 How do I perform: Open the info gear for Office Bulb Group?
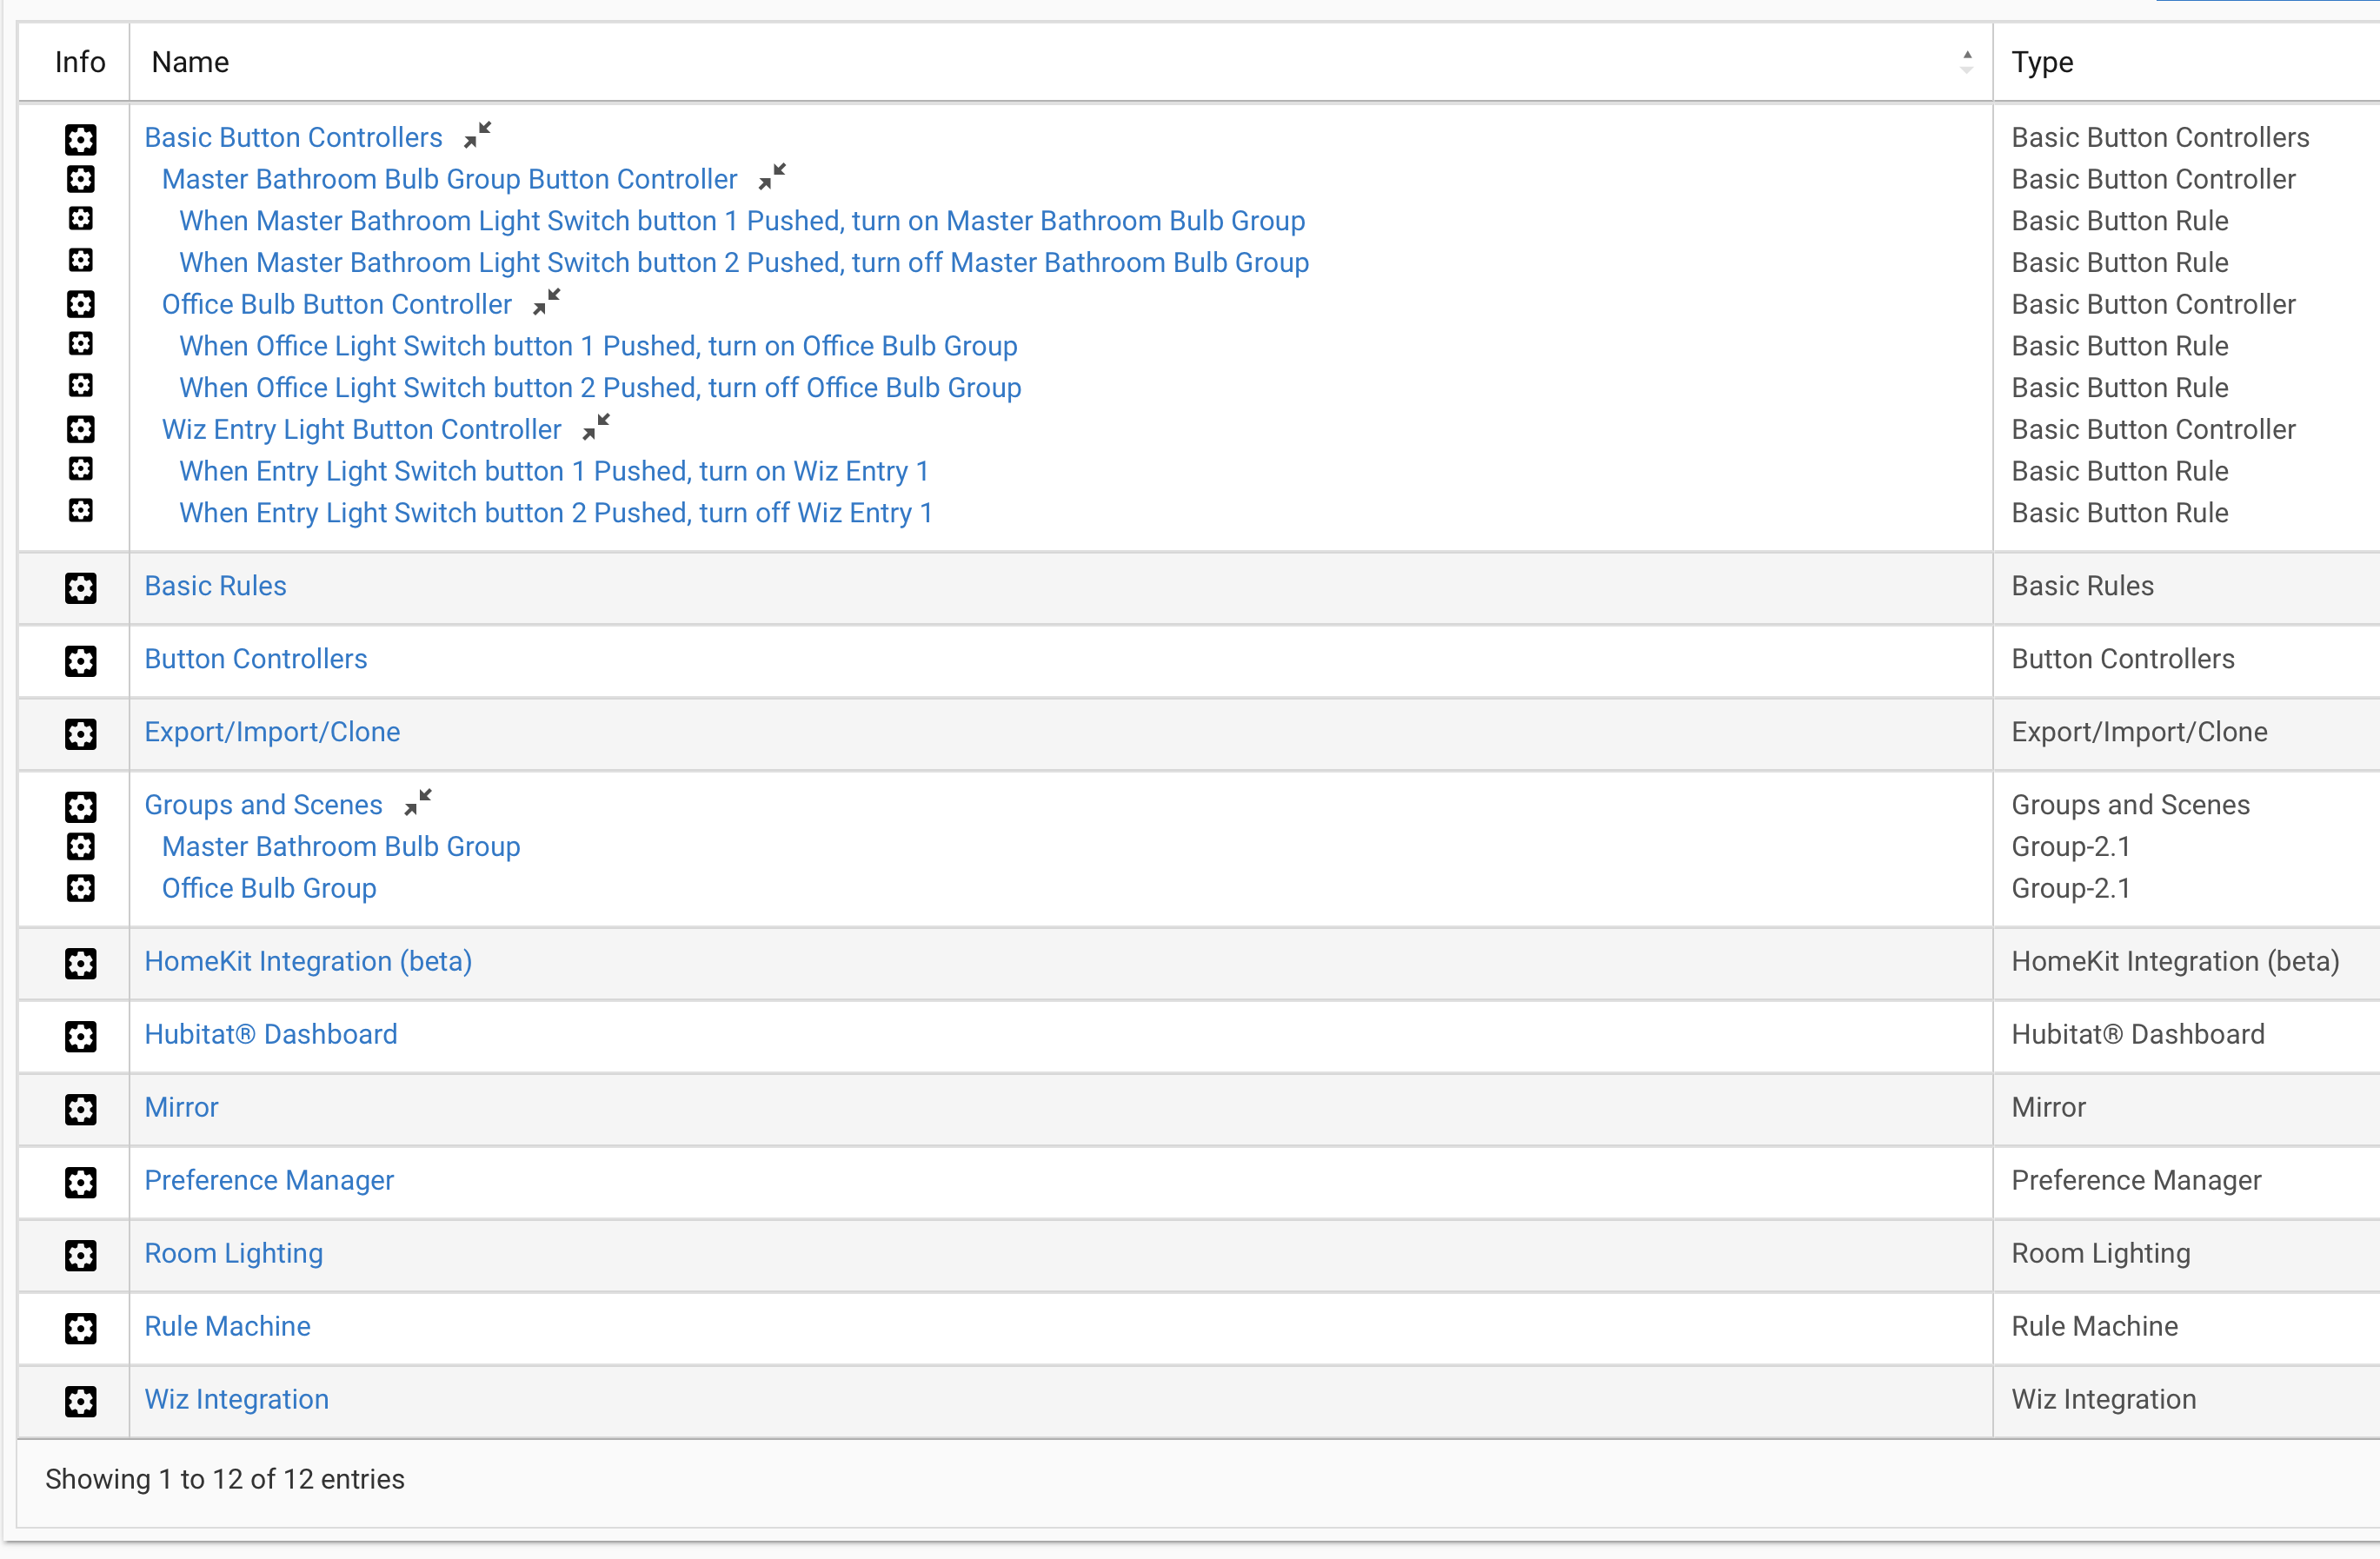(80, 888)
